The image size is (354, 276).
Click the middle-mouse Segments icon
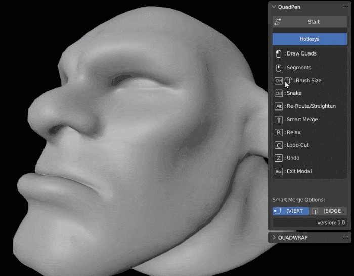(278, 68)
